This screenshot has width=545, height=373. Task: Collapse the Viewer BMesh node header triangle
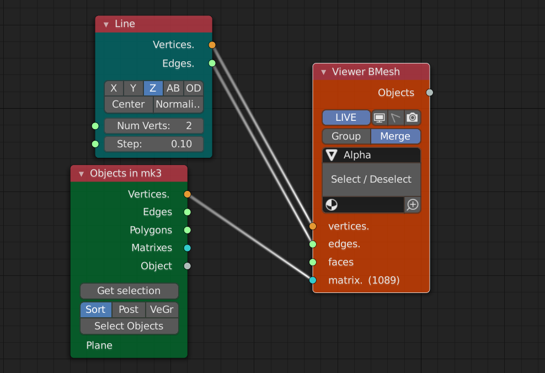(323, 72)
